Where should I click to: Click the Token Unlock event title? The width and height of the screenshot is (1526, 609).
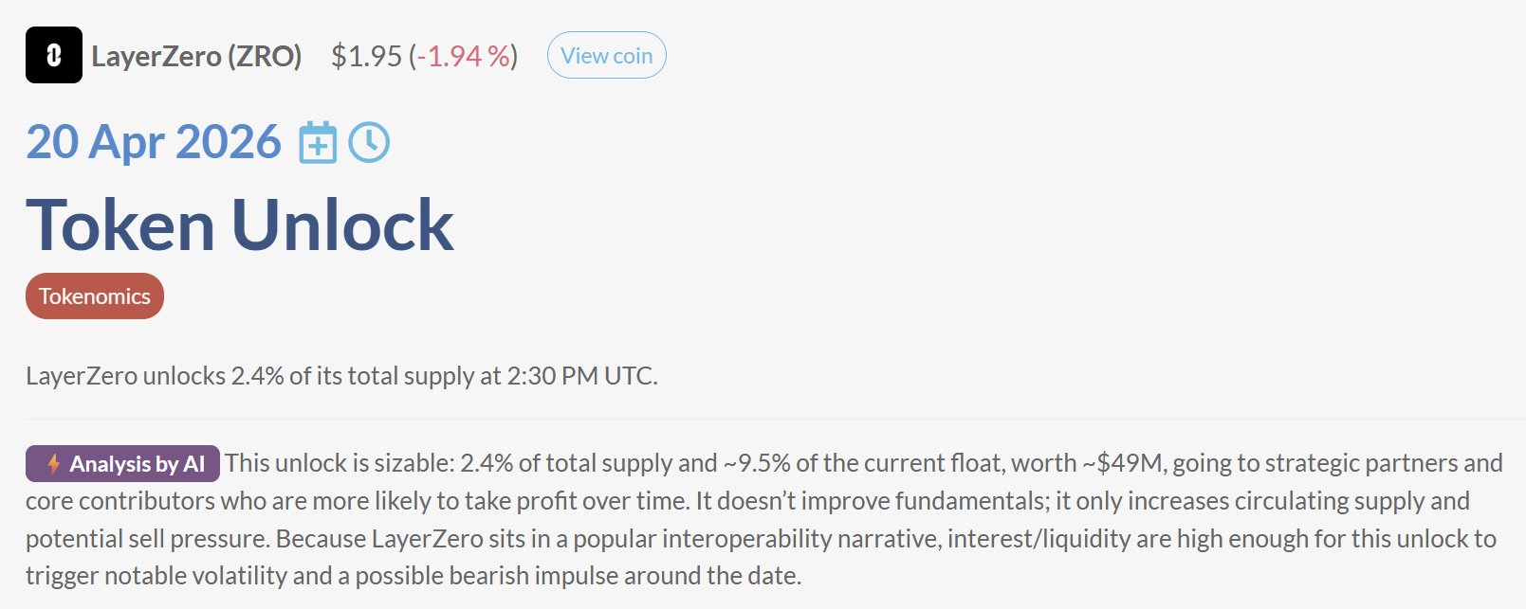point(240,225)
